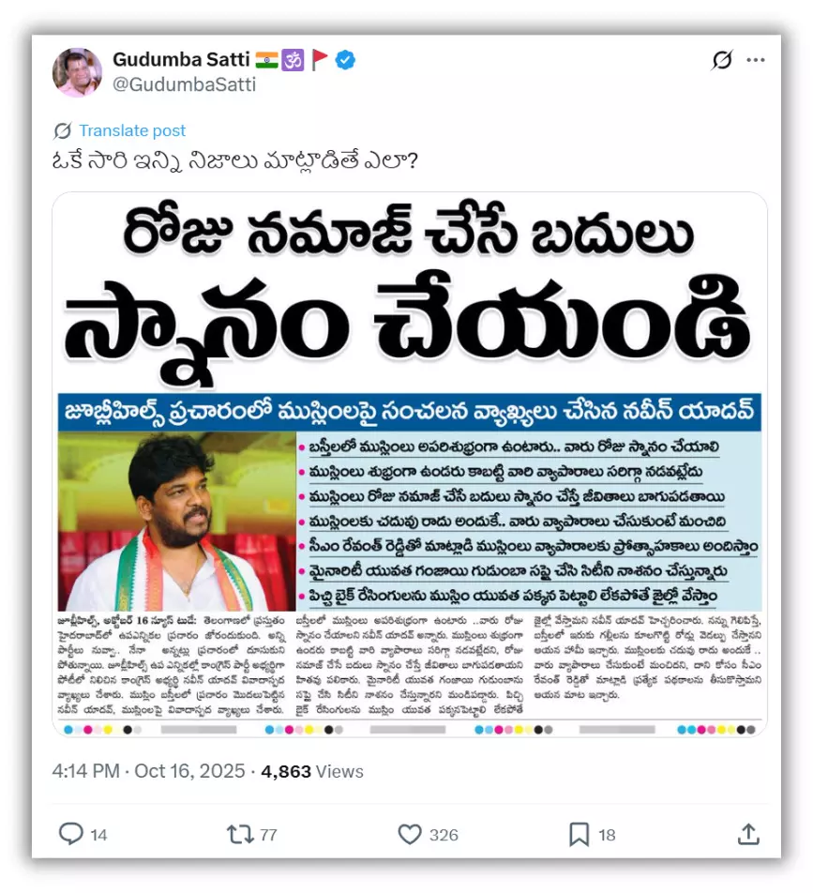Screen dimensions: 813x893
Task: Repost using the retweet arrows icon
Action: tap(240, 834)
